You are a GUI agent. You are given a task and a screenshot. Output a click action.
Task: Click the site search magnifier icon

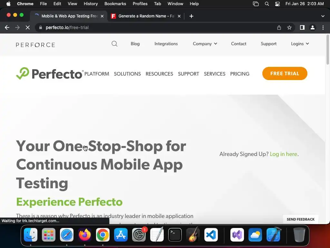point(114,44)
